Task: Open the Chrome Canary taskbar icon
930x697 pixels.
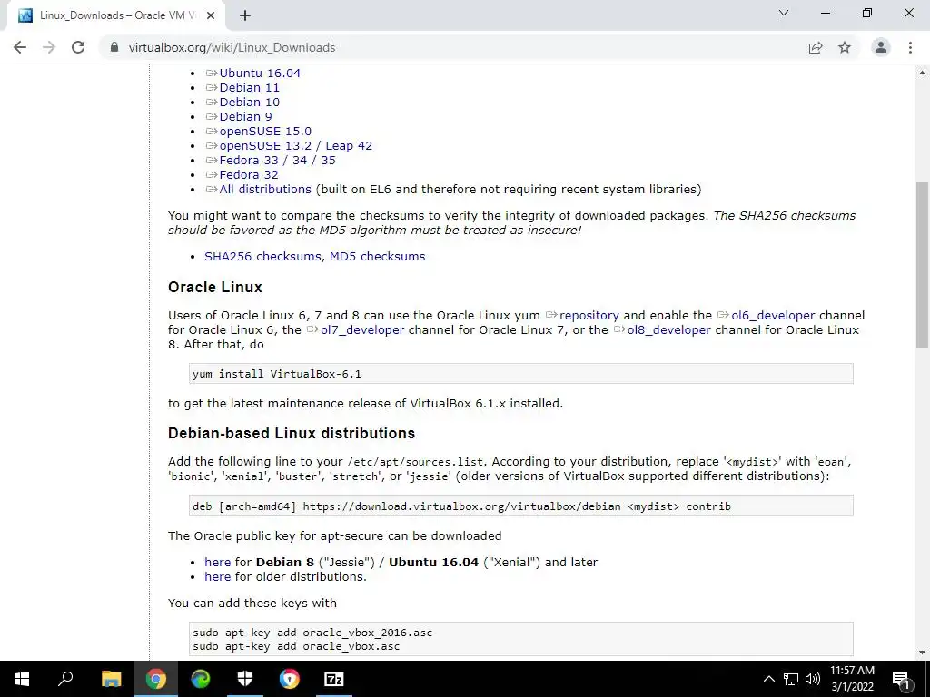Action: click(x=290, y=679)
